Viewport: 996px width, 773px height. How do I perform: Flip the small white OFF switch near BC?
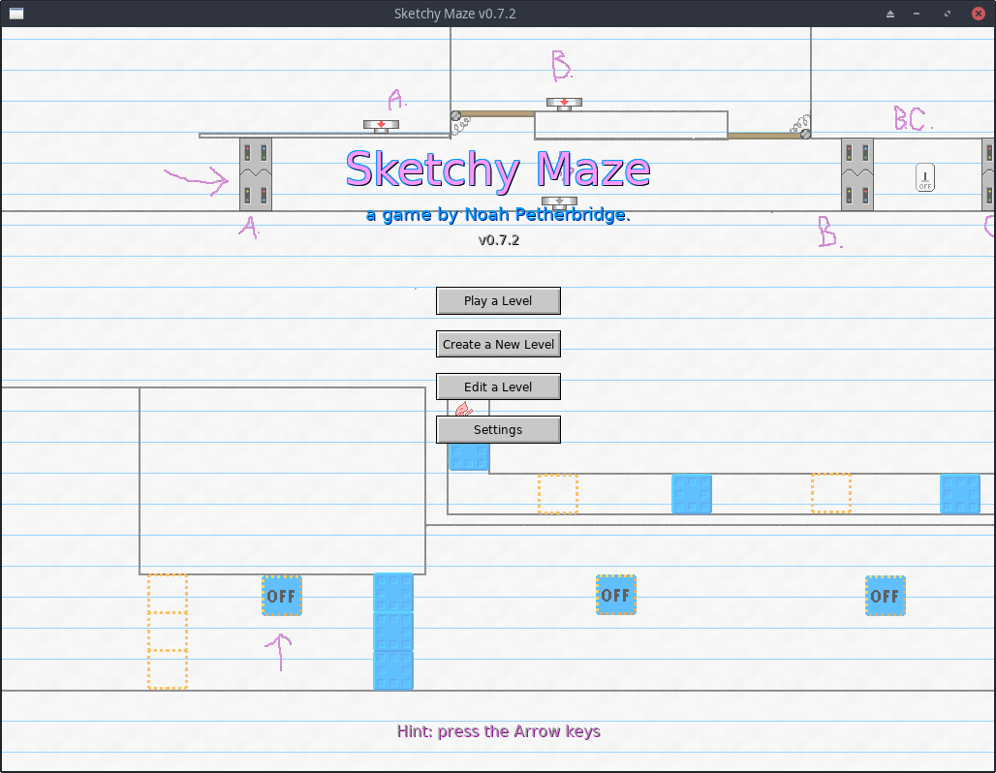(x=925, y=178)
